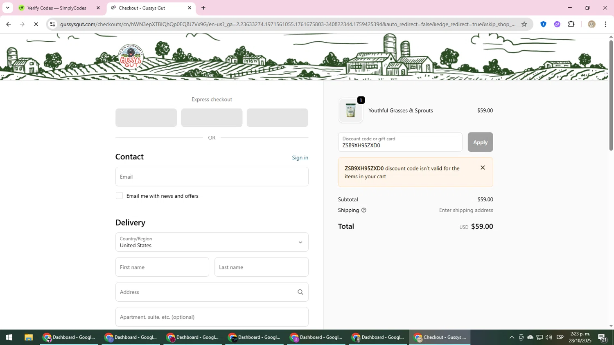The image size is (614, 345).
Task: Bookmark this page with the star icon
Action: (x=524, y=24)
